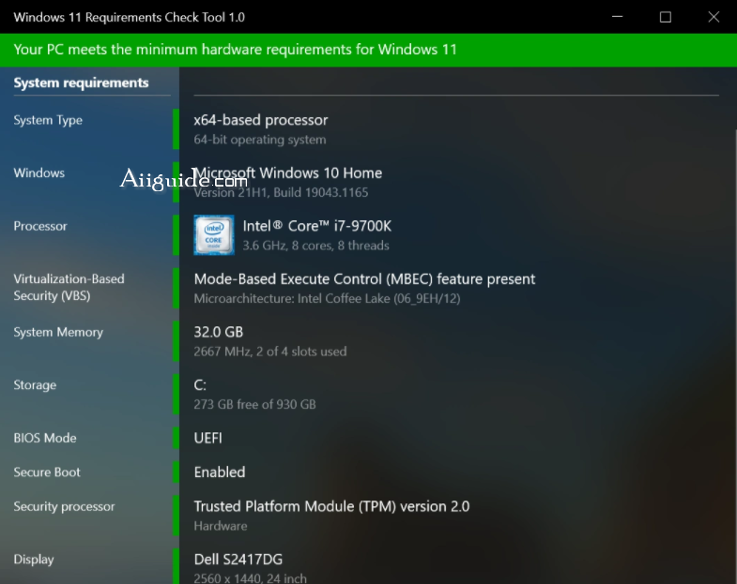Click the '32.0 GB' memory value
737x584 pixels.
pos(219,332)
